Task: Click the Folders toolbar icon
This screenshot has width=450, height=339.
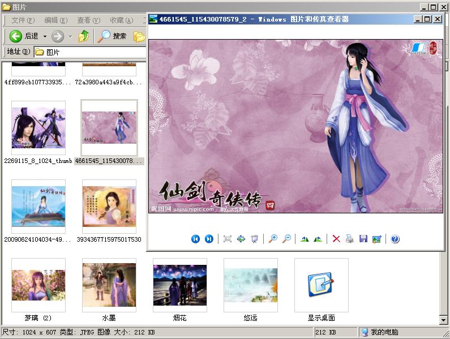Action: pos(139,36)
